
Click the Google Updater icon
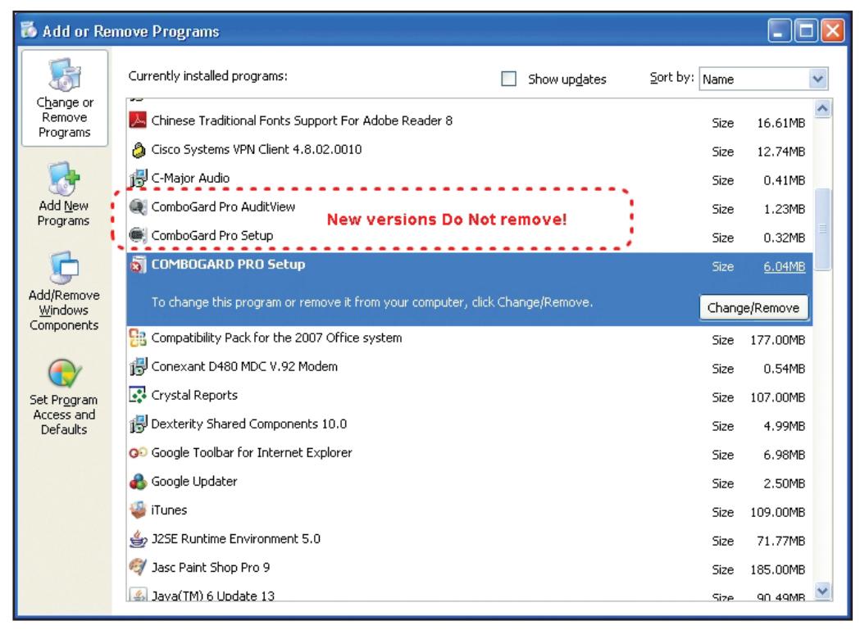(138, 482)
